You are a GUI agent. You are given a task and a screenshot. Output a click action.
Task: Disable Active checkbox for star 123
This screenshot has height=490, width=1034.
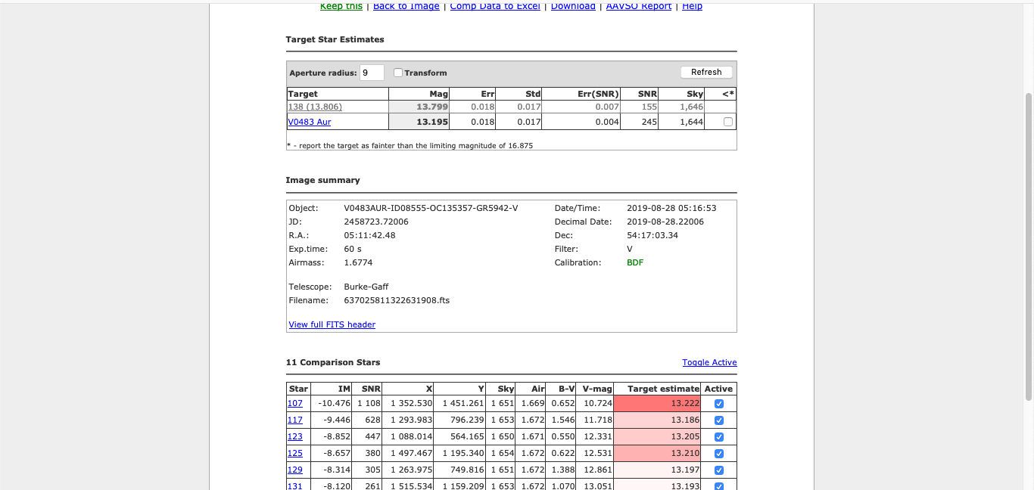click(719, 437)
